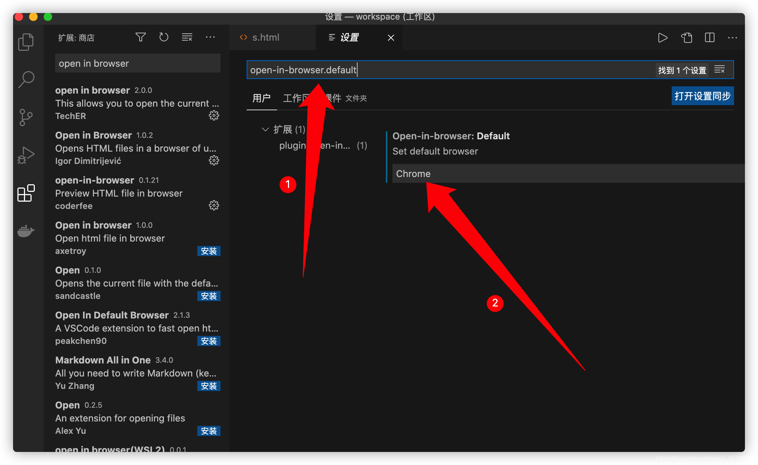Open the gear menu for open in browser extension
The height and width of the screenshot is (465, 758).
214,115
